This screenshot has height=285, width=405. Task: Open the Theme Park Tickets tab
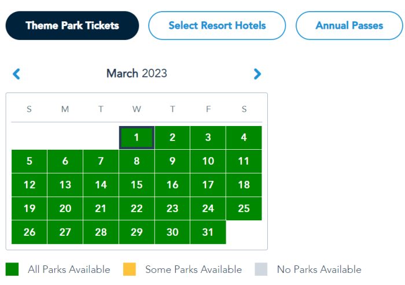[72, 25]
